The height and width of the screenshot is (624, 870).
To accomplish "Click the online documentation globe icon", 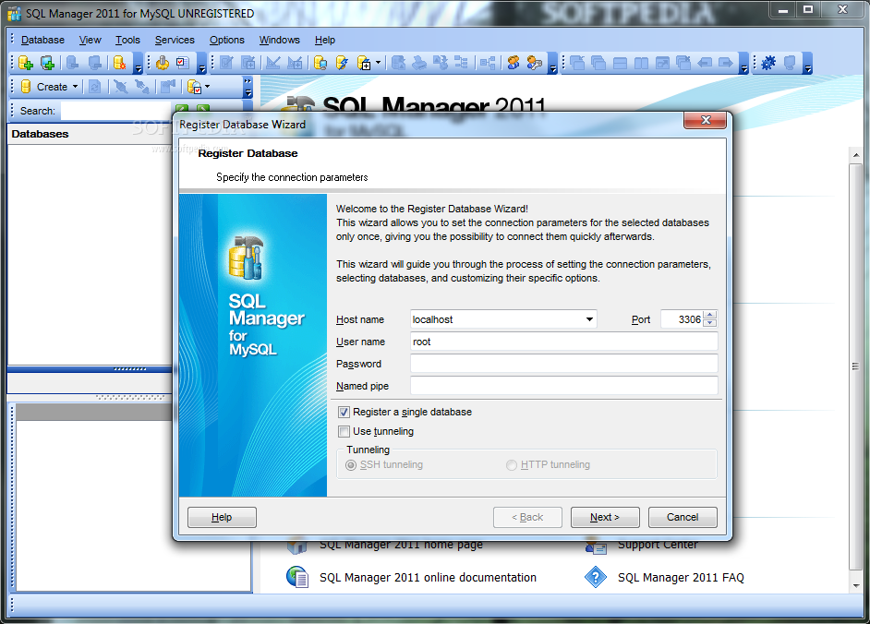I will coord(297,577).
